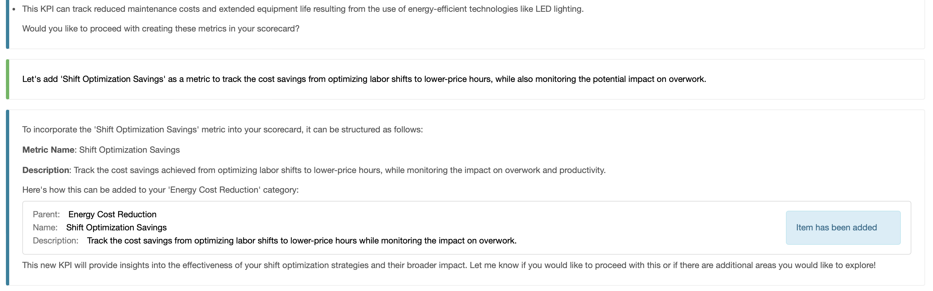The image size is (933, 291).
Task: Click the blue bar beside the top message
Action: click(x=7, y=24)
